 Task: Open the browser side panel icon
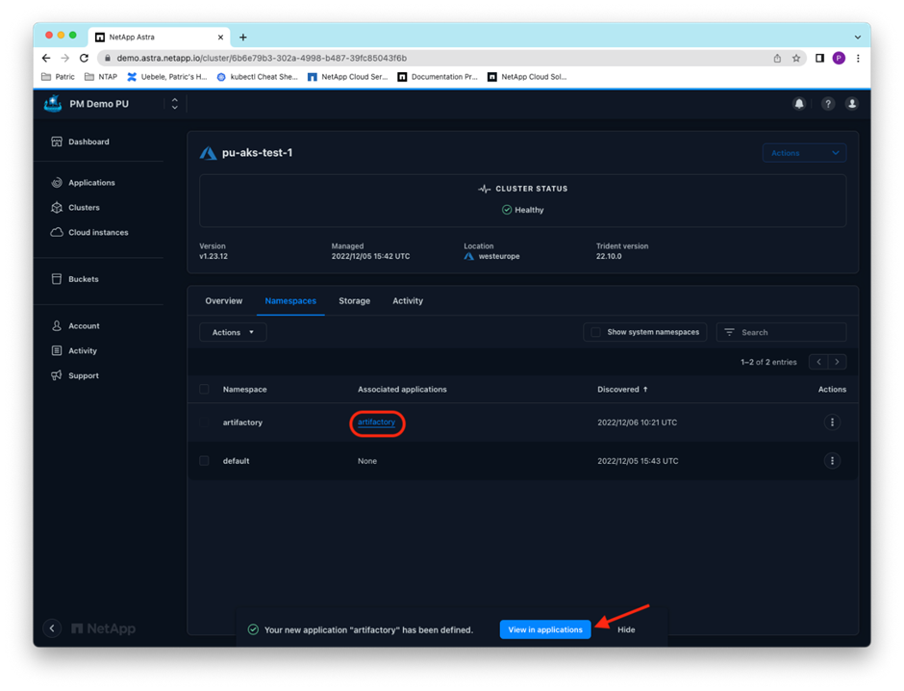819,59
